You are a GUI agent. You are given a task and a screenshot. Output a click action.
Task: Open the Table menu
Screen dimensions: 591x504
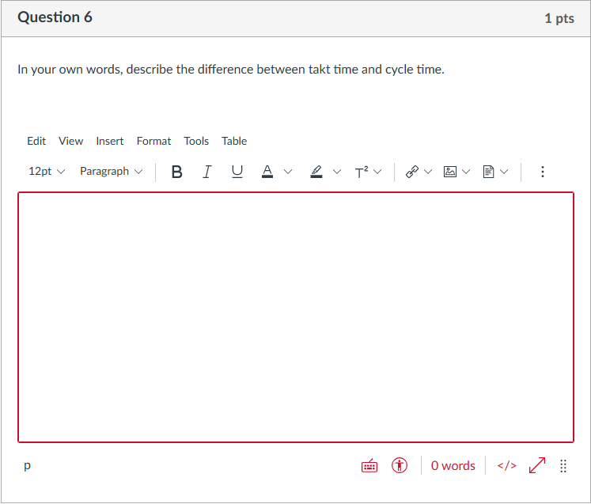pyautogui.click(x=234, y=141)
